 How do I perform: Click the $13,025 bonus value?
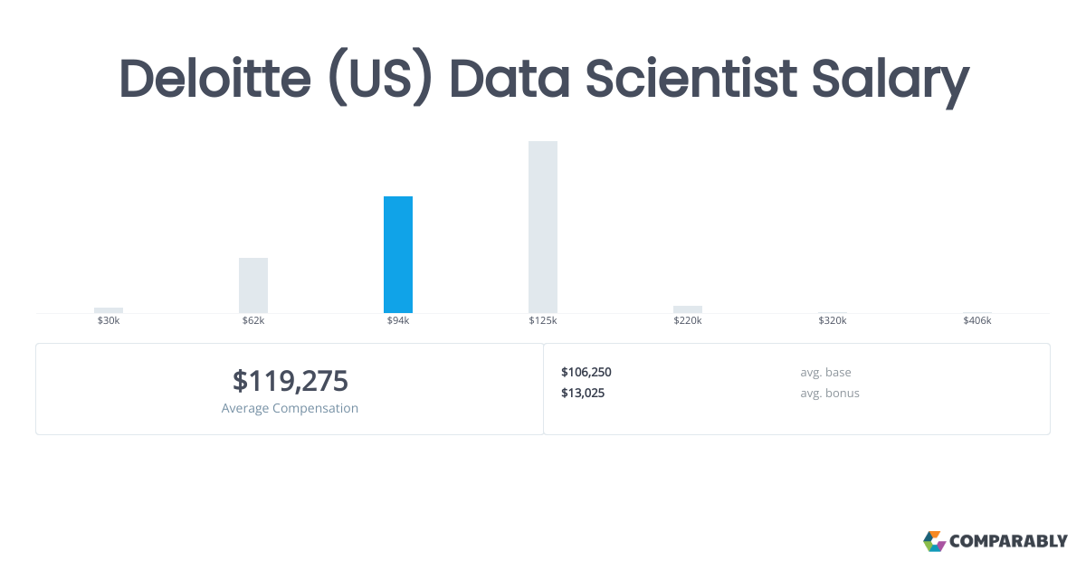click(583, 393)
